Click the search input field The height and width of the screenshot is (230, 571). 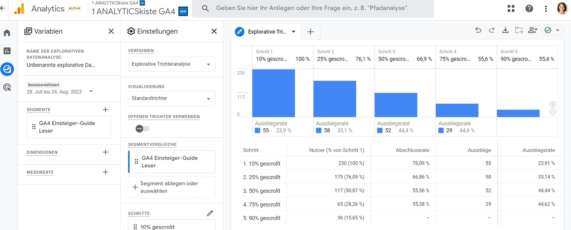[x=312, y=8]
